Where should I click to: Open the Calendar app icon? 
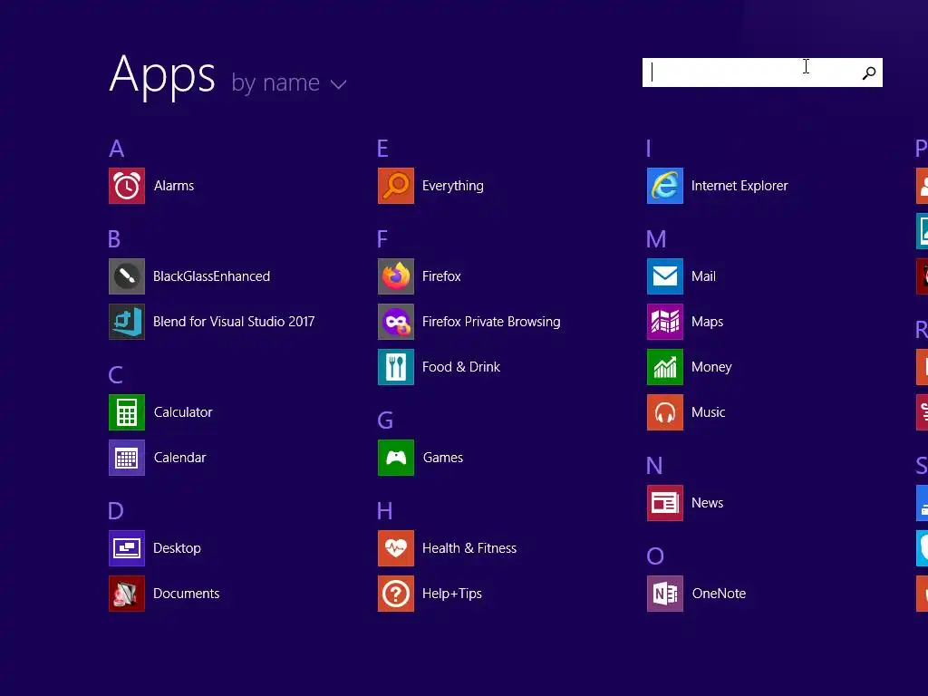point(127,458)
